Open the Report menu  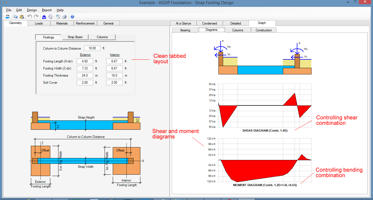click(47, 10)
